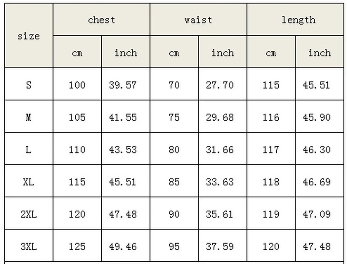Select the 3XL size row label
Viewport: 347px width, 264px height.
coord(29,247)
